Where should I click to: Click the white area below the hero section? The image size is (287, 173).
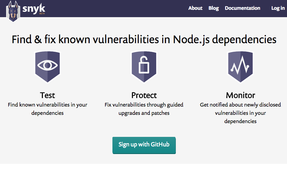[144, 168]
